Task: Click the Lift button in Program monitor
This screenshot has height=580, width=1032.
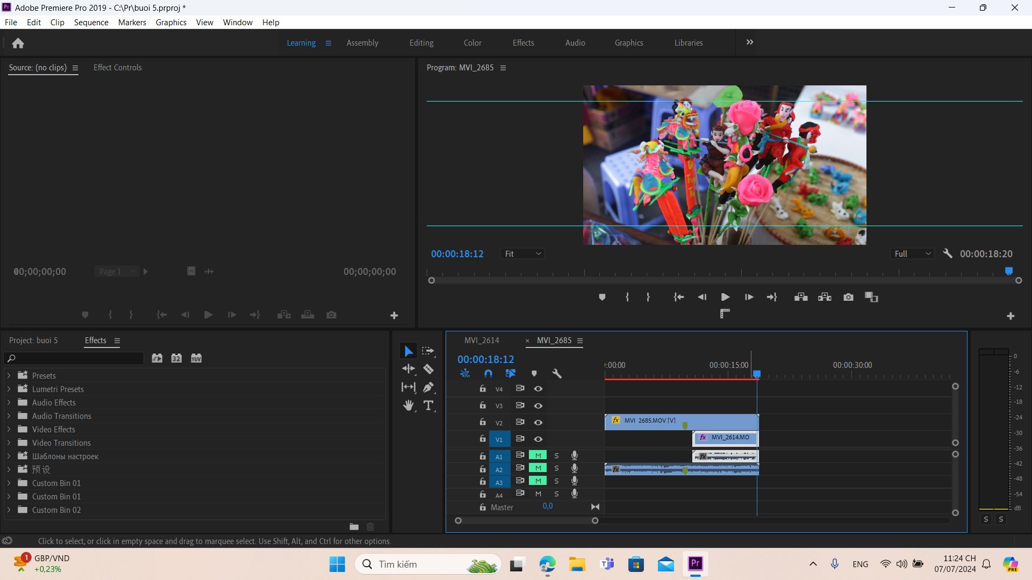Action: pyautogui.click(x=801, y=297)
